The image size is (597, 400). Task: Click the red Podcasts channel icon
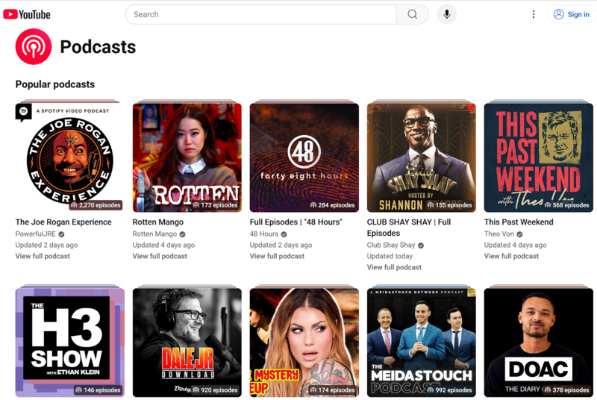click(x=34, y=46)
